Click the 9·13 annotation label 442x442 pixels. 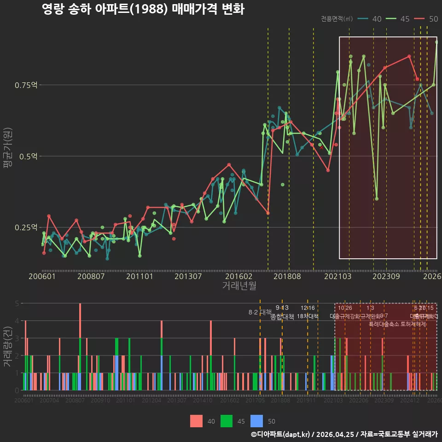click(282, 308)
